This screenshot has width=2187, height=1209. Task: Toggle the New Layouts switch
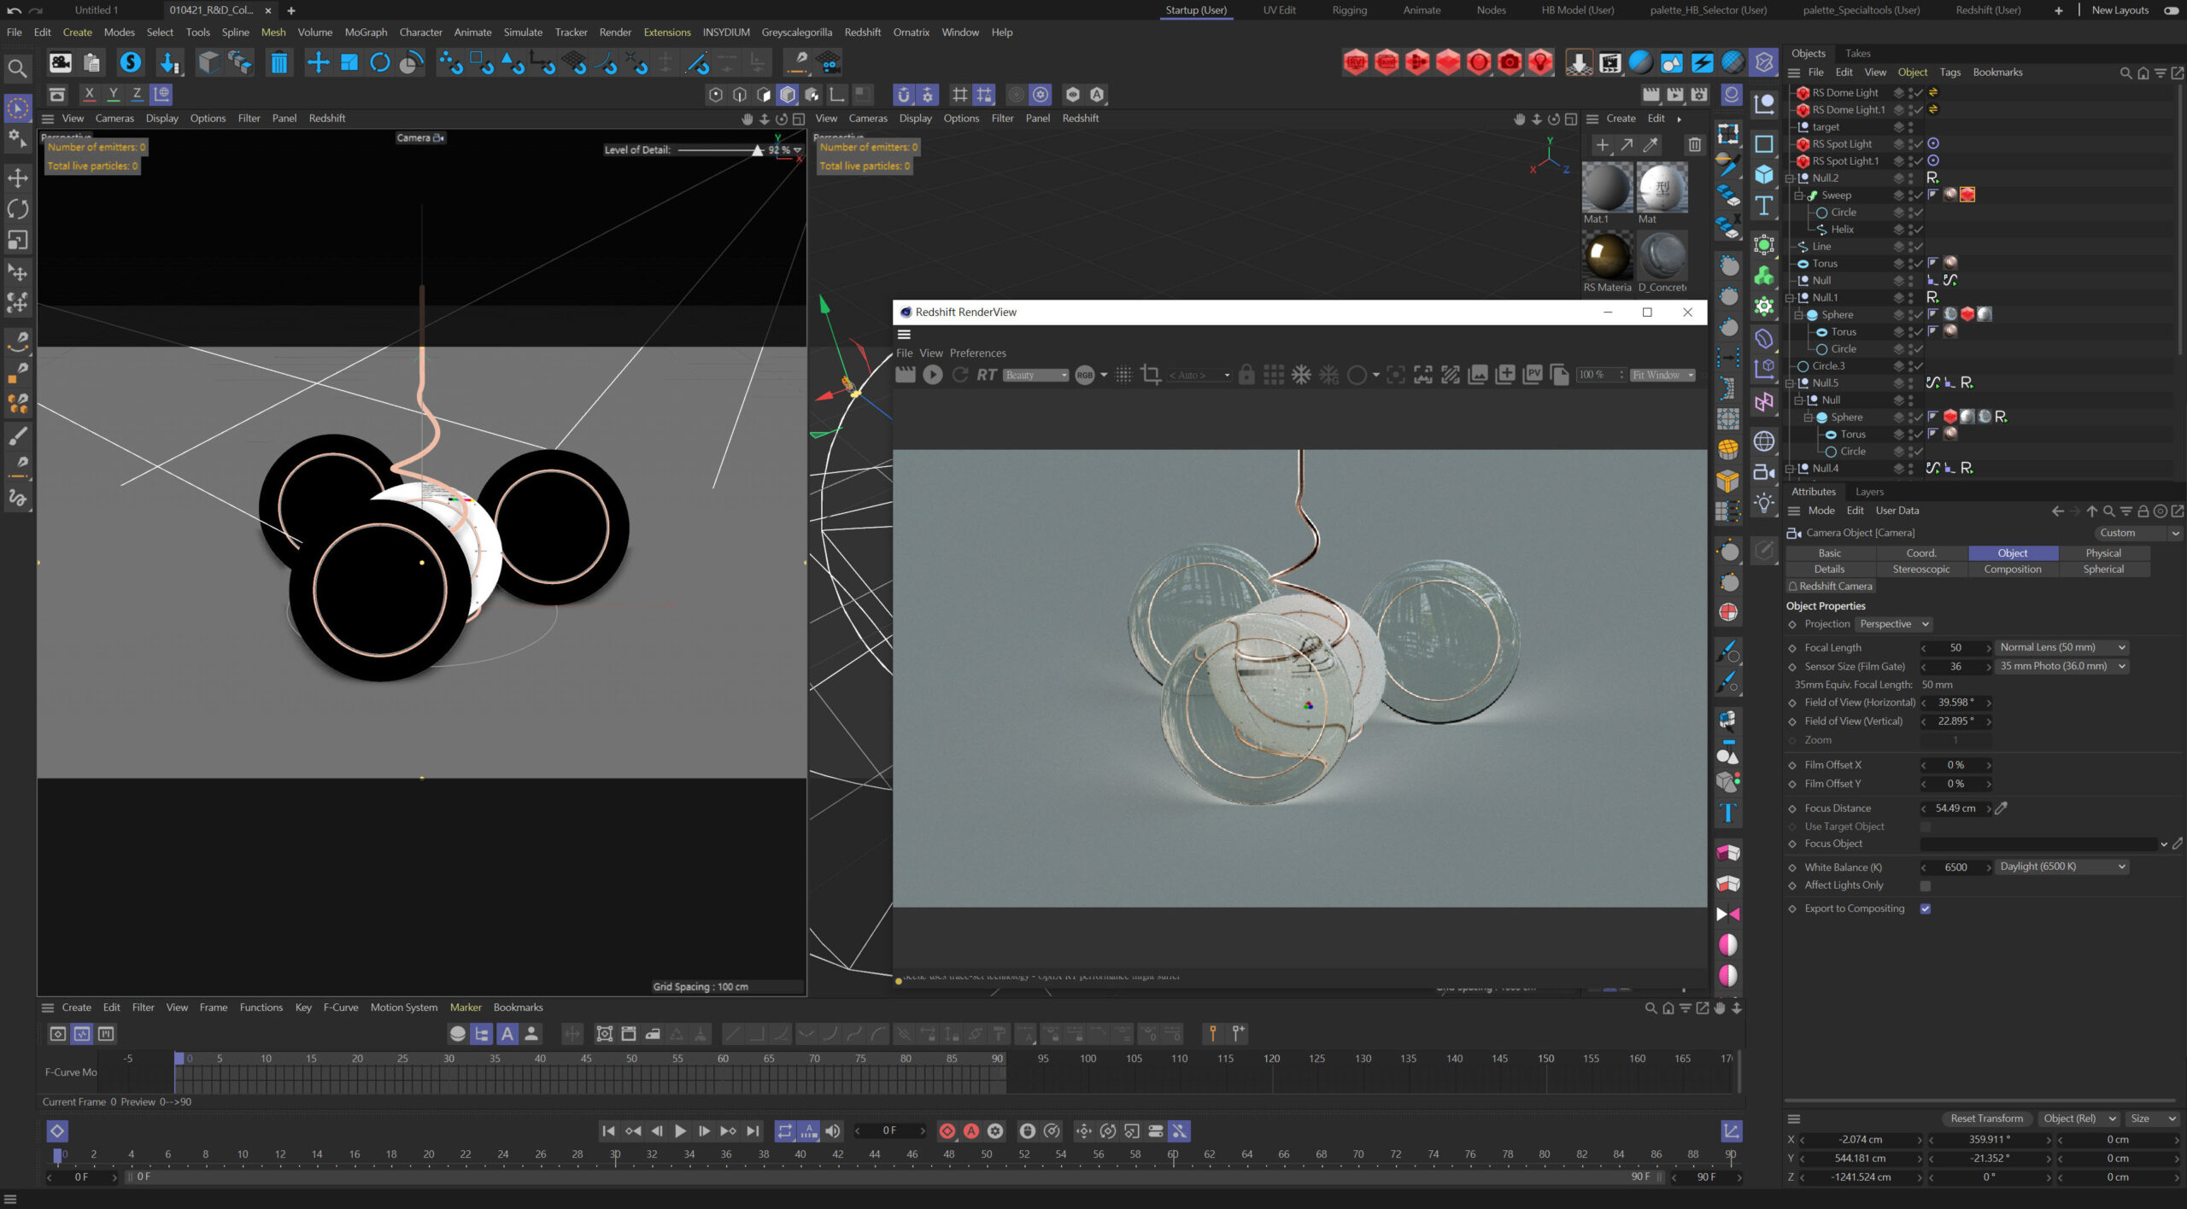(2171, 10)
